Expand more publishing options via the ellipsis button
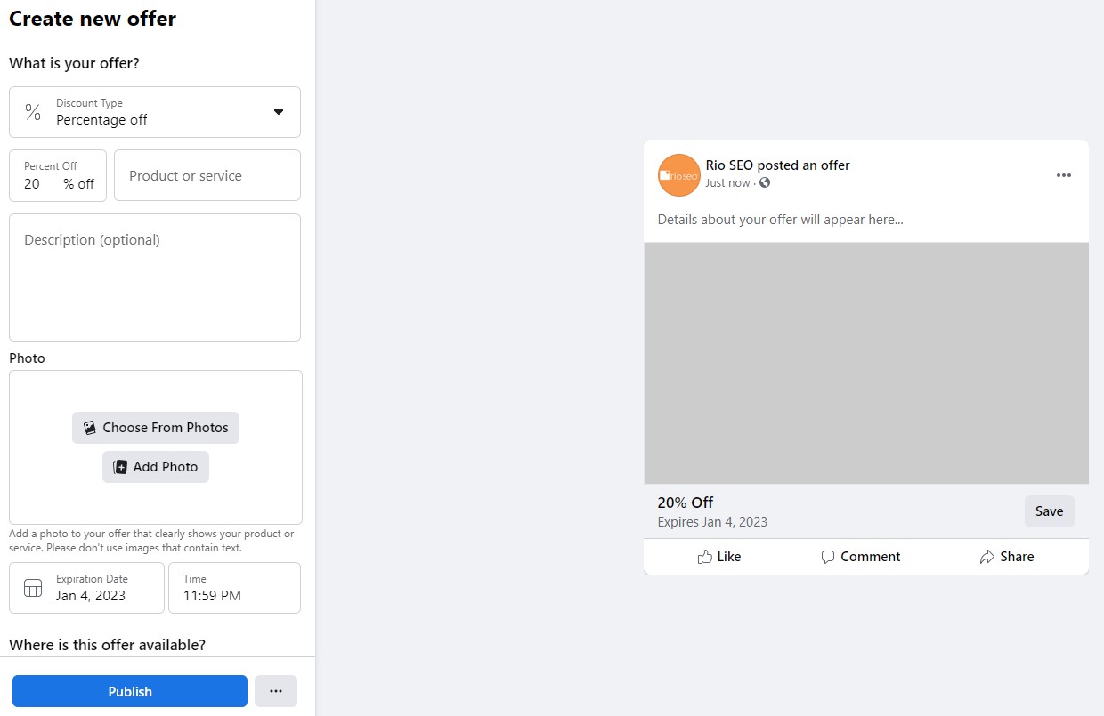The height and width of the screenshot is (716, 1104). pyautogui.click(x=276, y=691)
